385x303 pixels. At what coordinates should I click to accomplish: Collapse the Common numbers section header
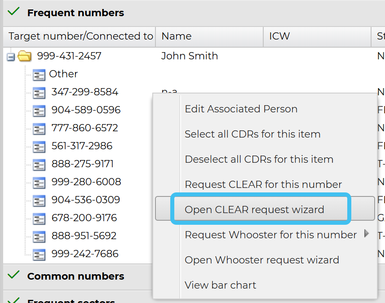pos(75,276)
